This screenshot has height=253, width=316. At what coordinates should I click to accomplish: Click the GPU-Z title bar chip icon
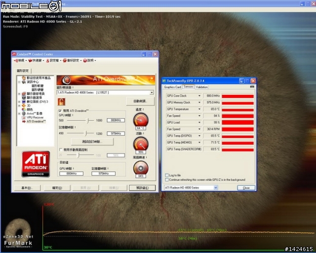[164, 81]
